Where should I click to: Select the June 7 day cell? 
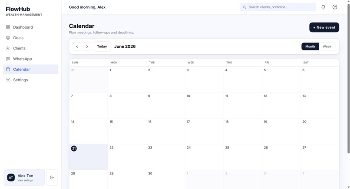[89, 106]
